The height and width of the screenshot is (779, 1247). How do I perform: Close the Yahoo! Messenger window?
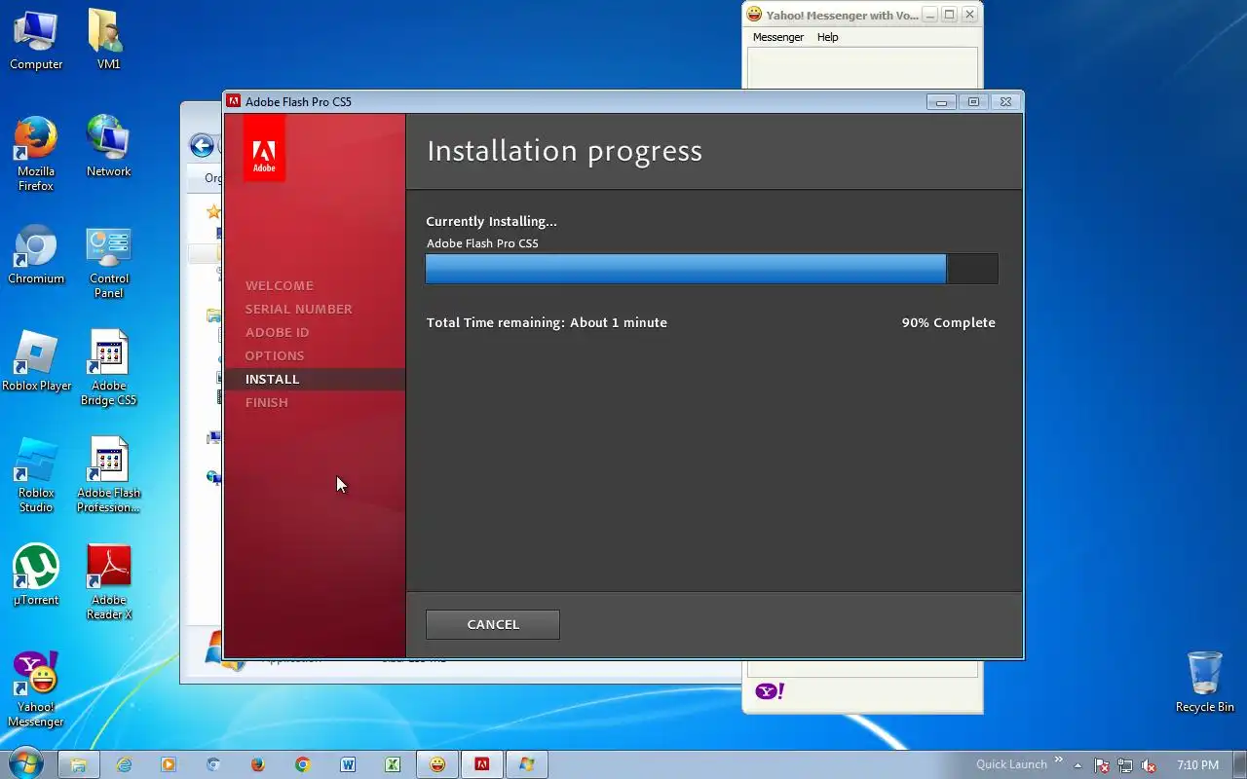[969, 15]
